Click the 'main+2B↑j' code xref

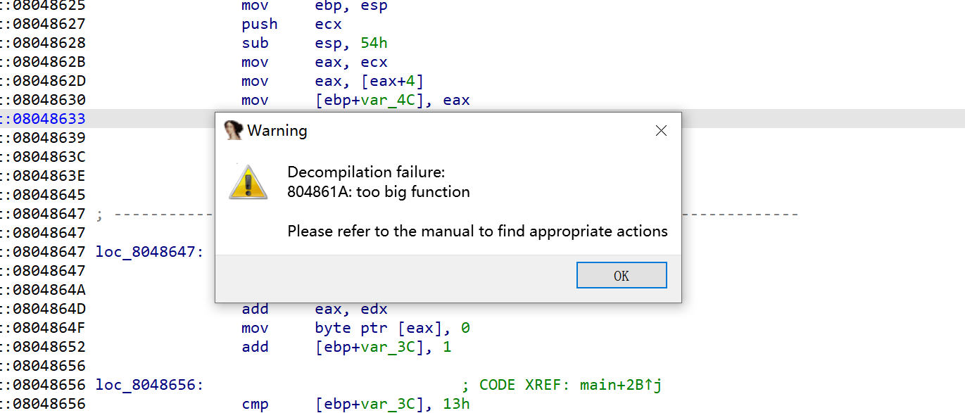pyautogui.click(x=621, y=385)
